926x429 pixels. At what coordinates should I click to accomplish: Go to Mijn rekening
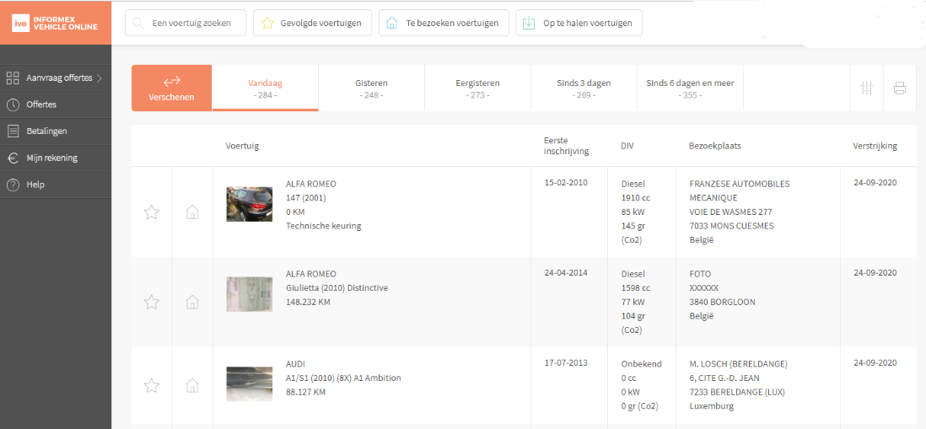click(56, 158)
